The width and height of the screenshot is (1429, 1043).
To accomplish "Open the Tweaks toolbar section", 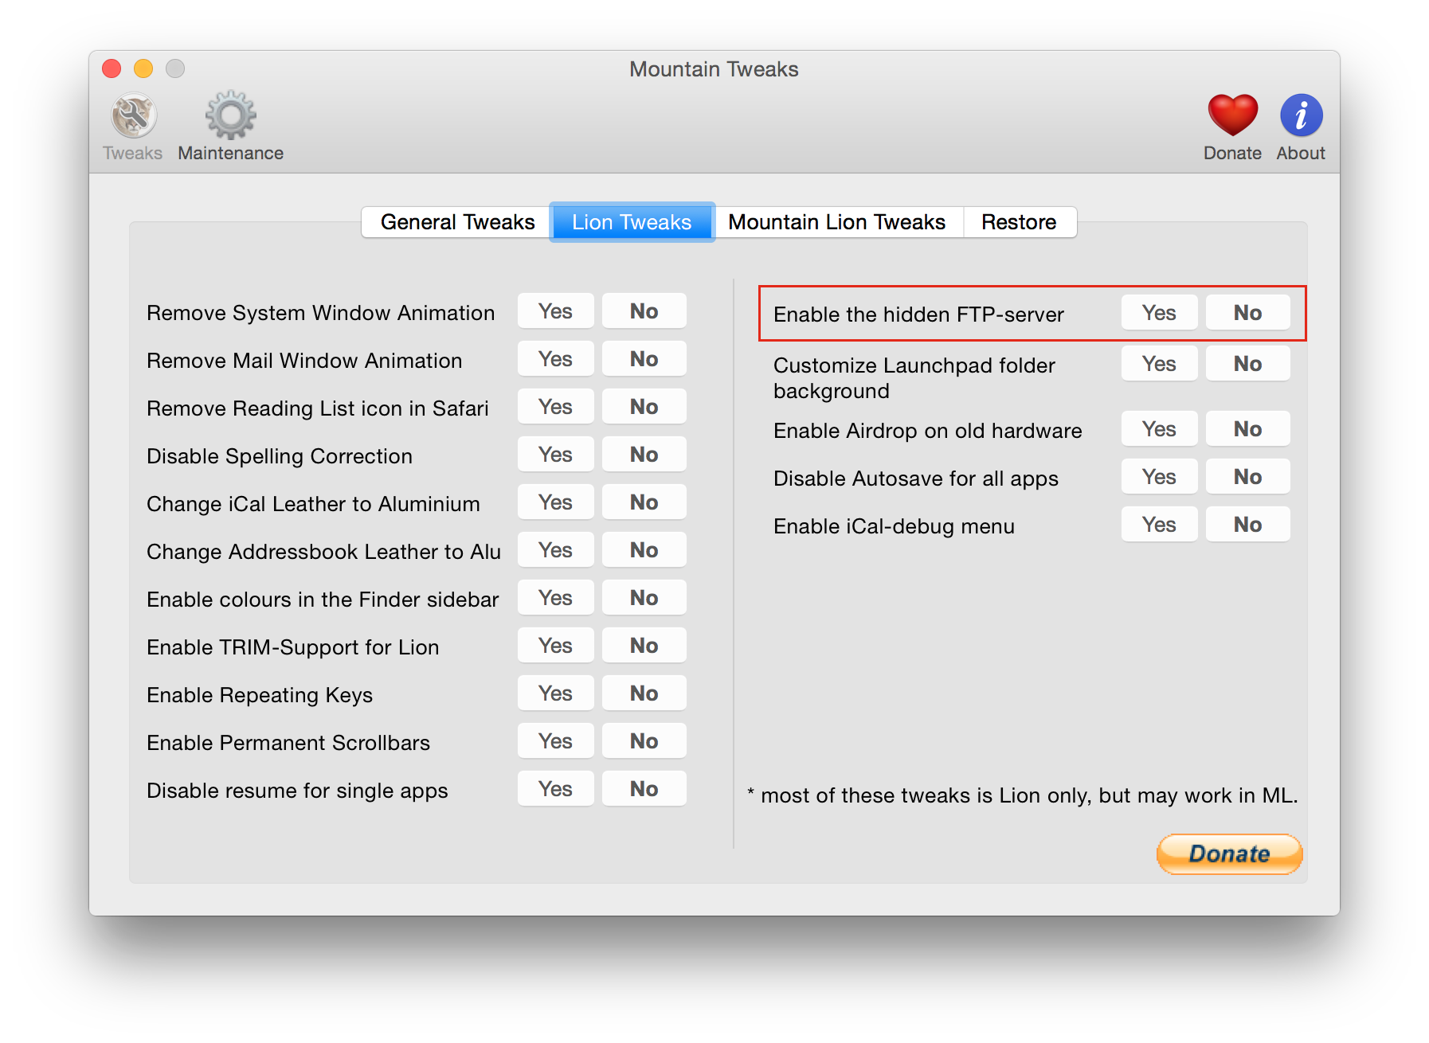I will [x=133, y=127].
